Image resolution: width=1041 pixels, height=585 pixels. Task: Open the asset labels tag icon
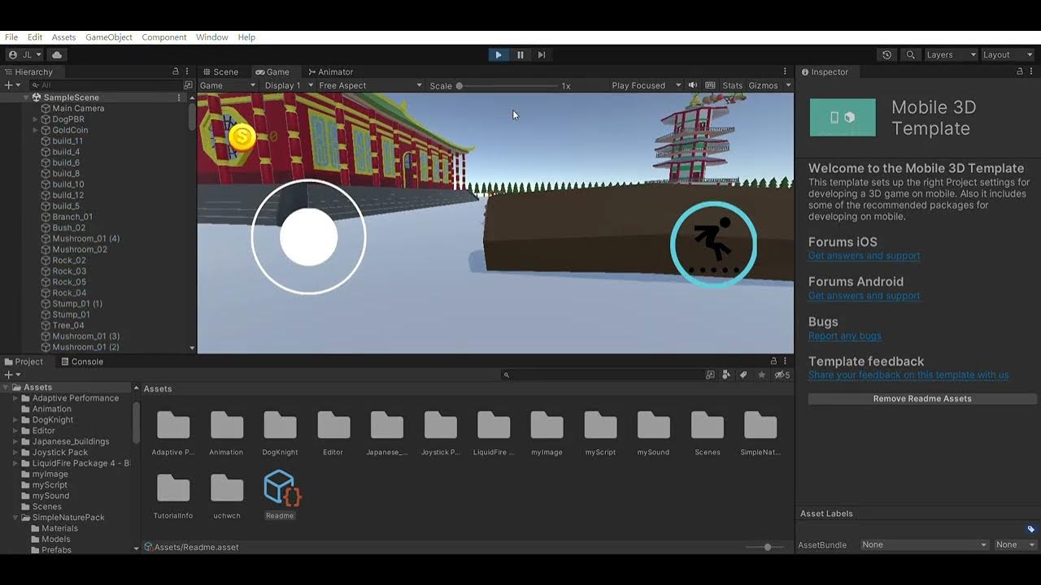pyautogui.click(x=1031, y=530)
